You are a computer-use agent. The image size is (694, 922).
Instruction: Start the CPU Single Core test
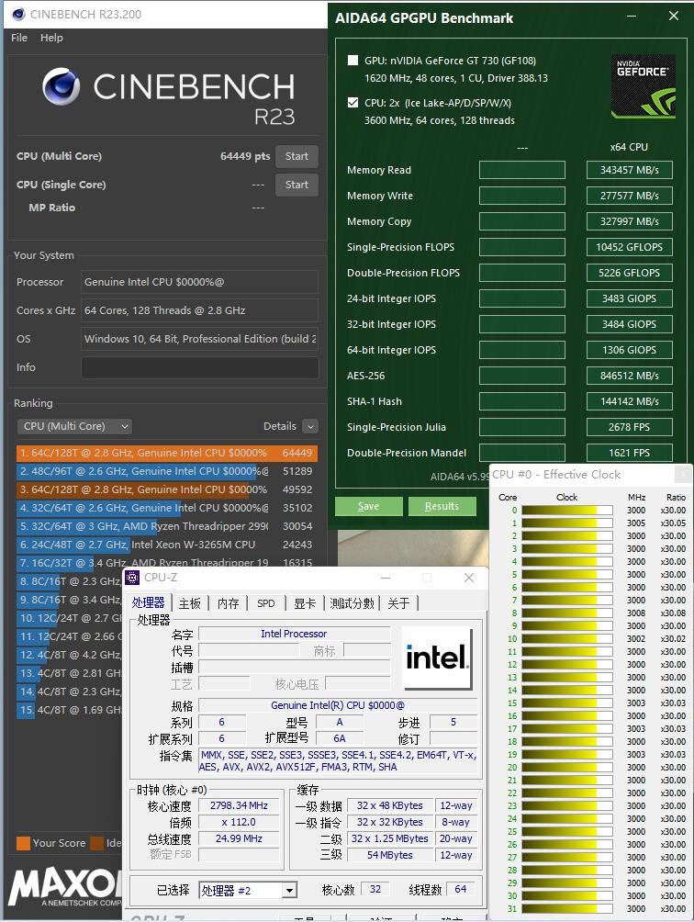click(297, 185)
